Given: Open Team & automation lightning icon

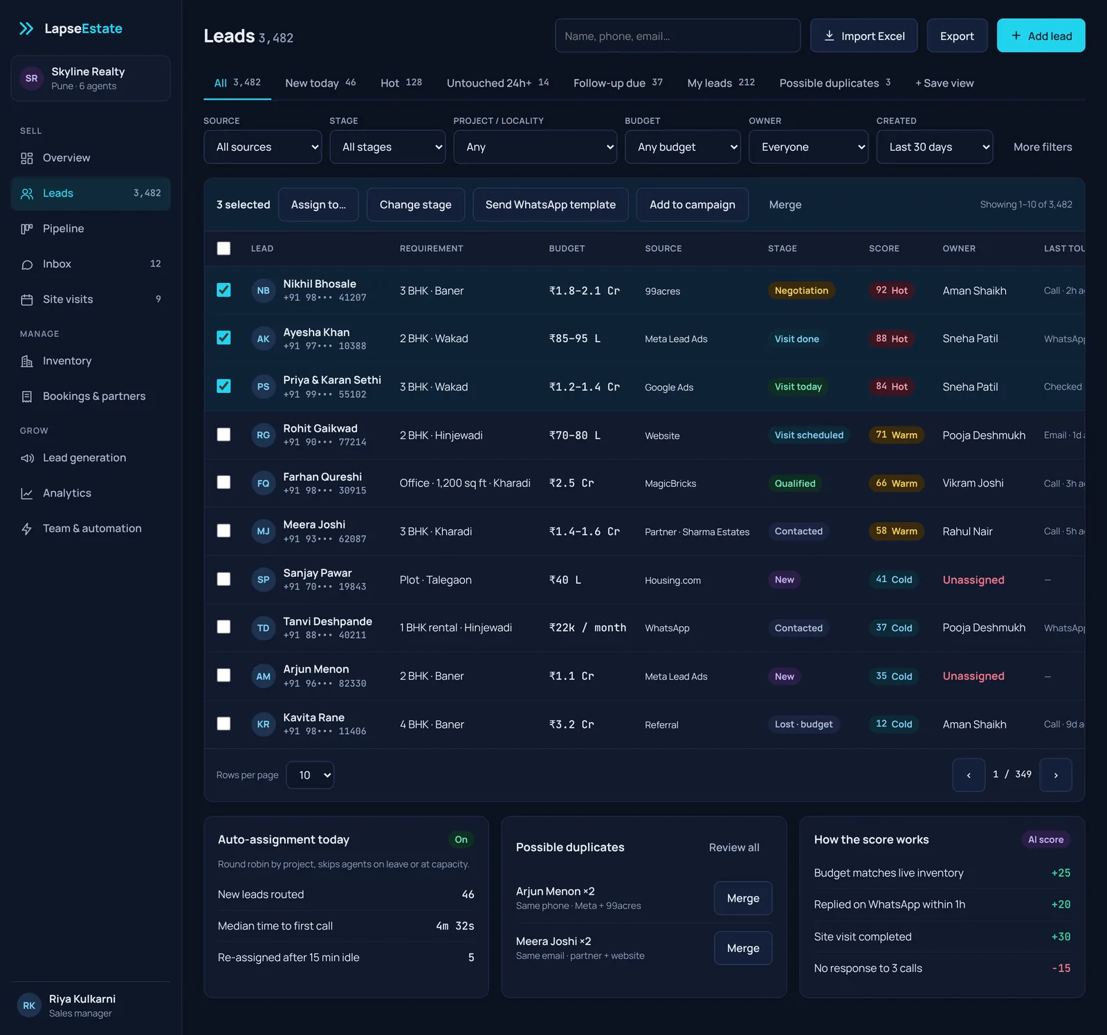Looking at the screenshot, I should pyautogui.click(x=27, y=529).
